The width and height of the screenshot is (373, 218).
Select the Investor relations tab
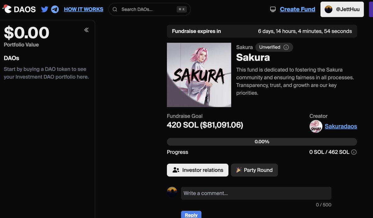(x=198, y=170)
